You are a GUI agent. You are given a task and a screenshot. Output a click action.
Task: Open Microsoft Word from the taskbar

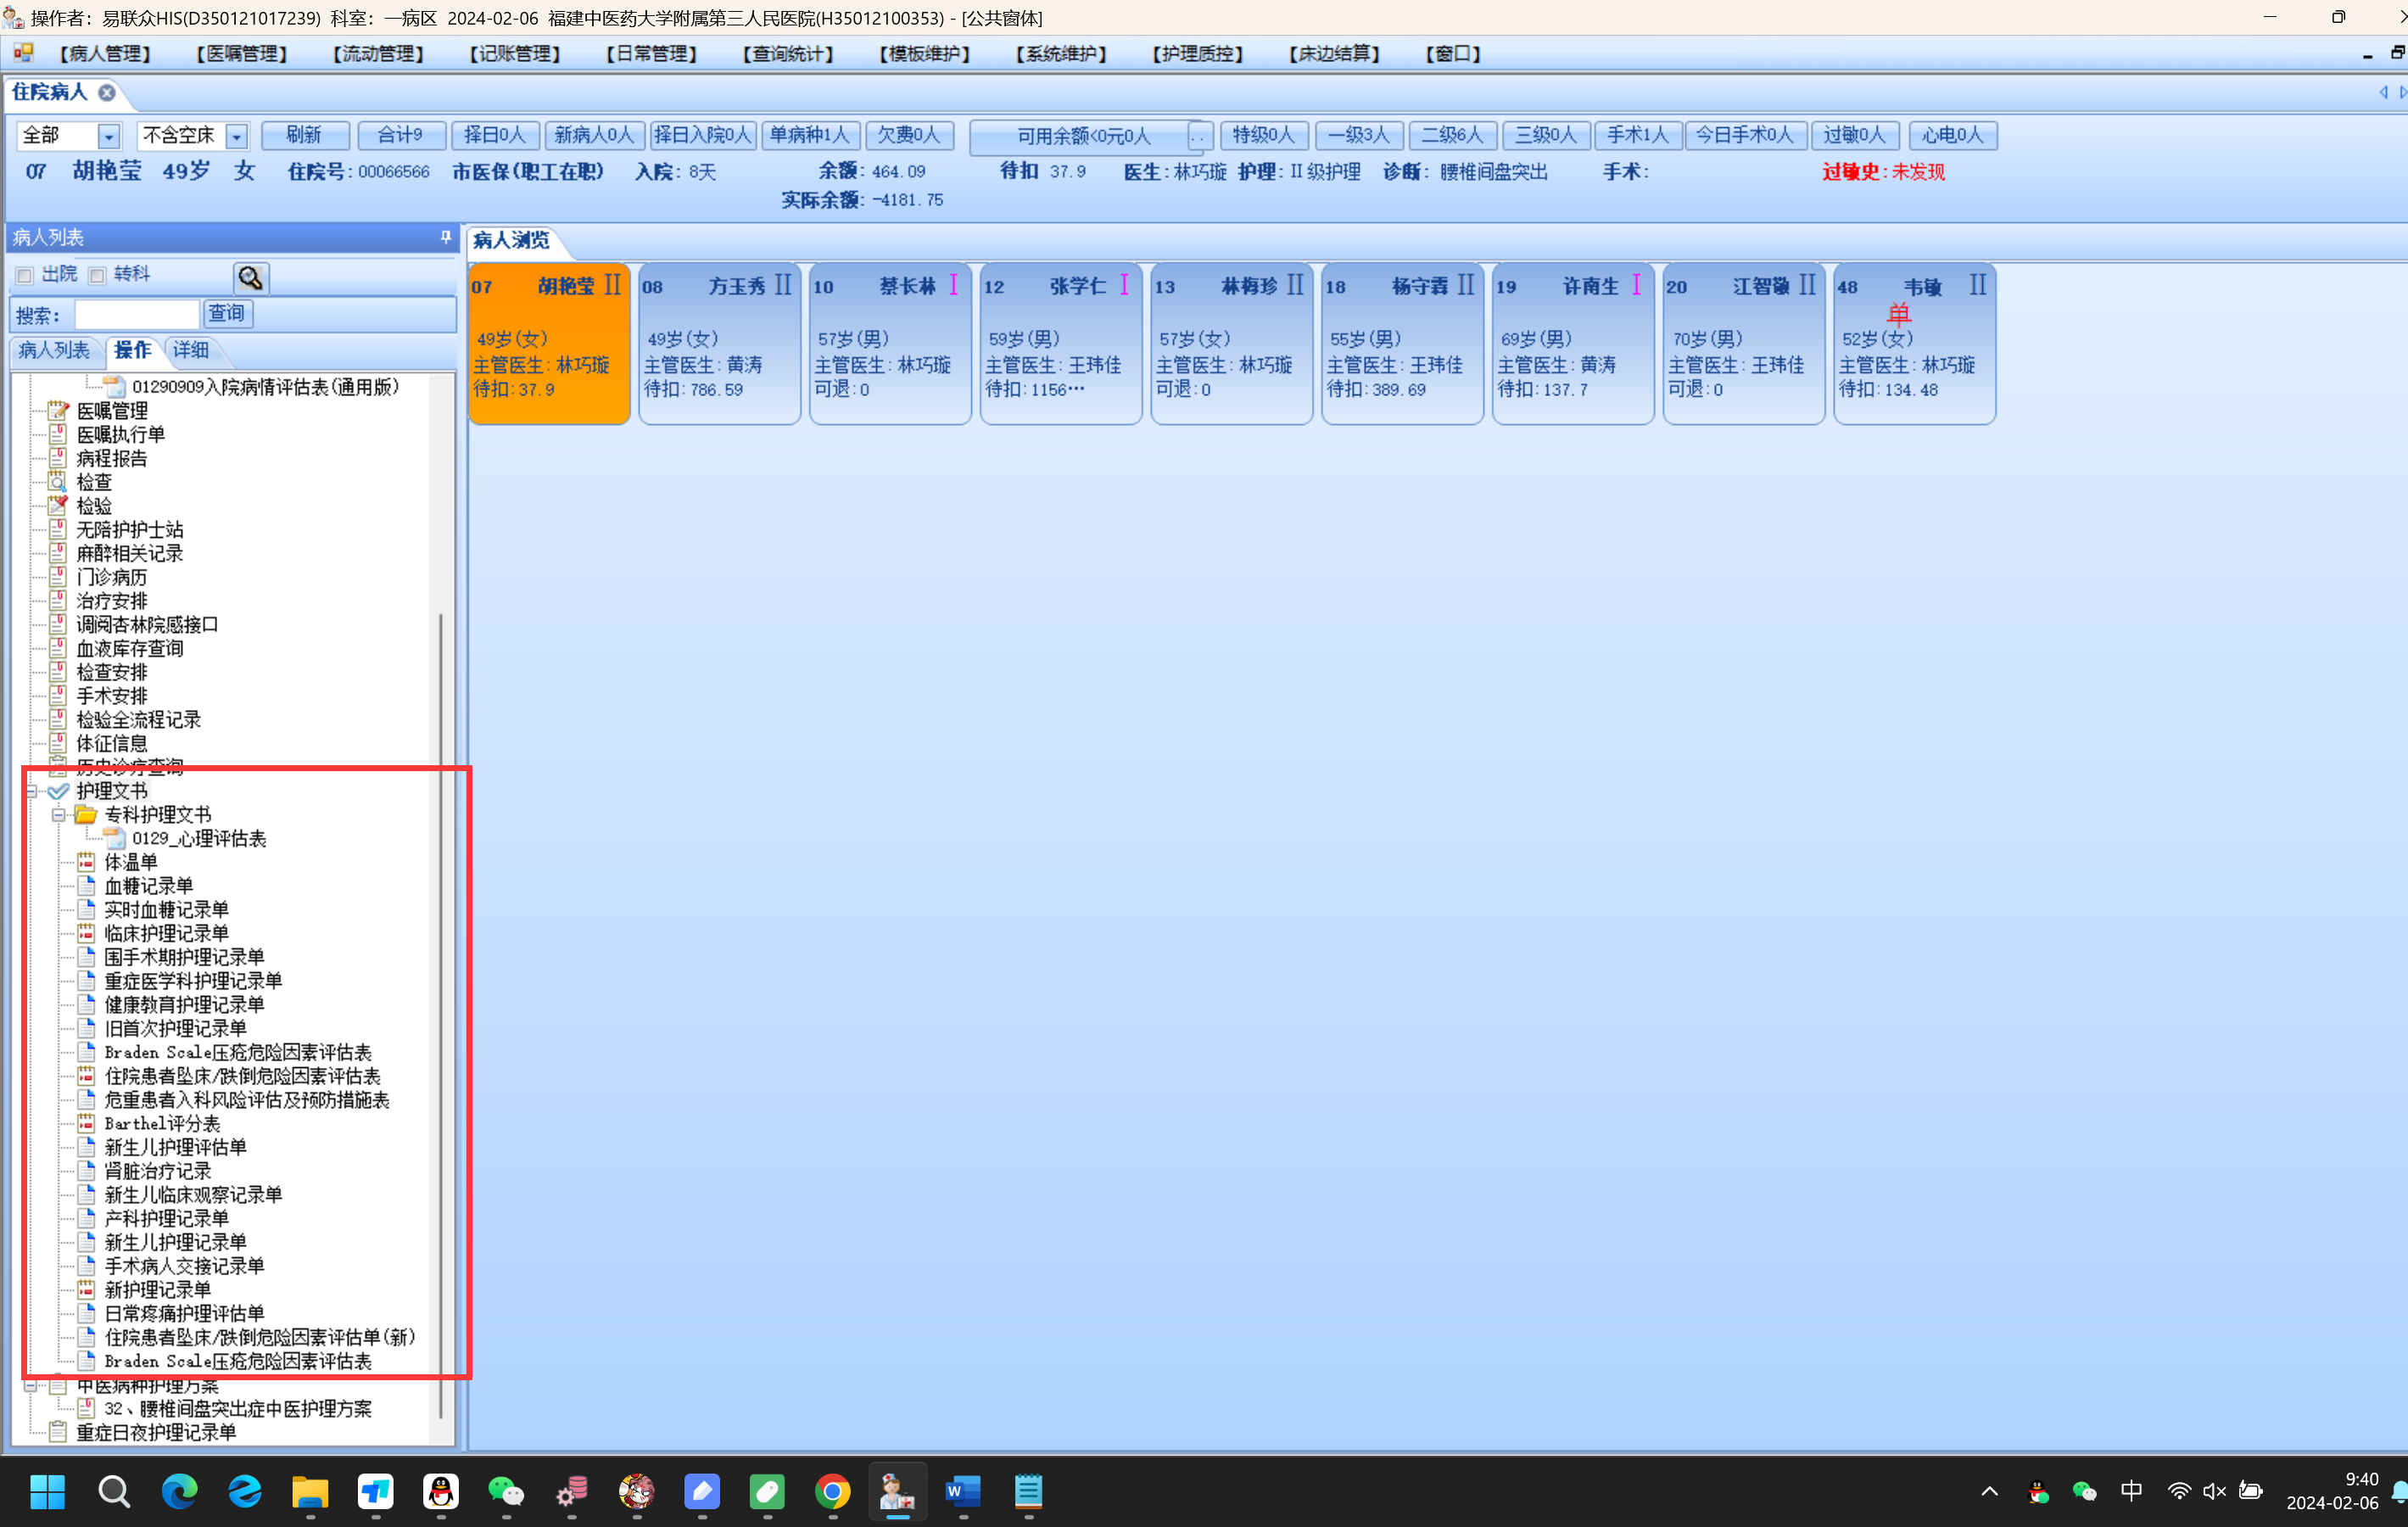pyautogui.click(x=962, y=1492)
